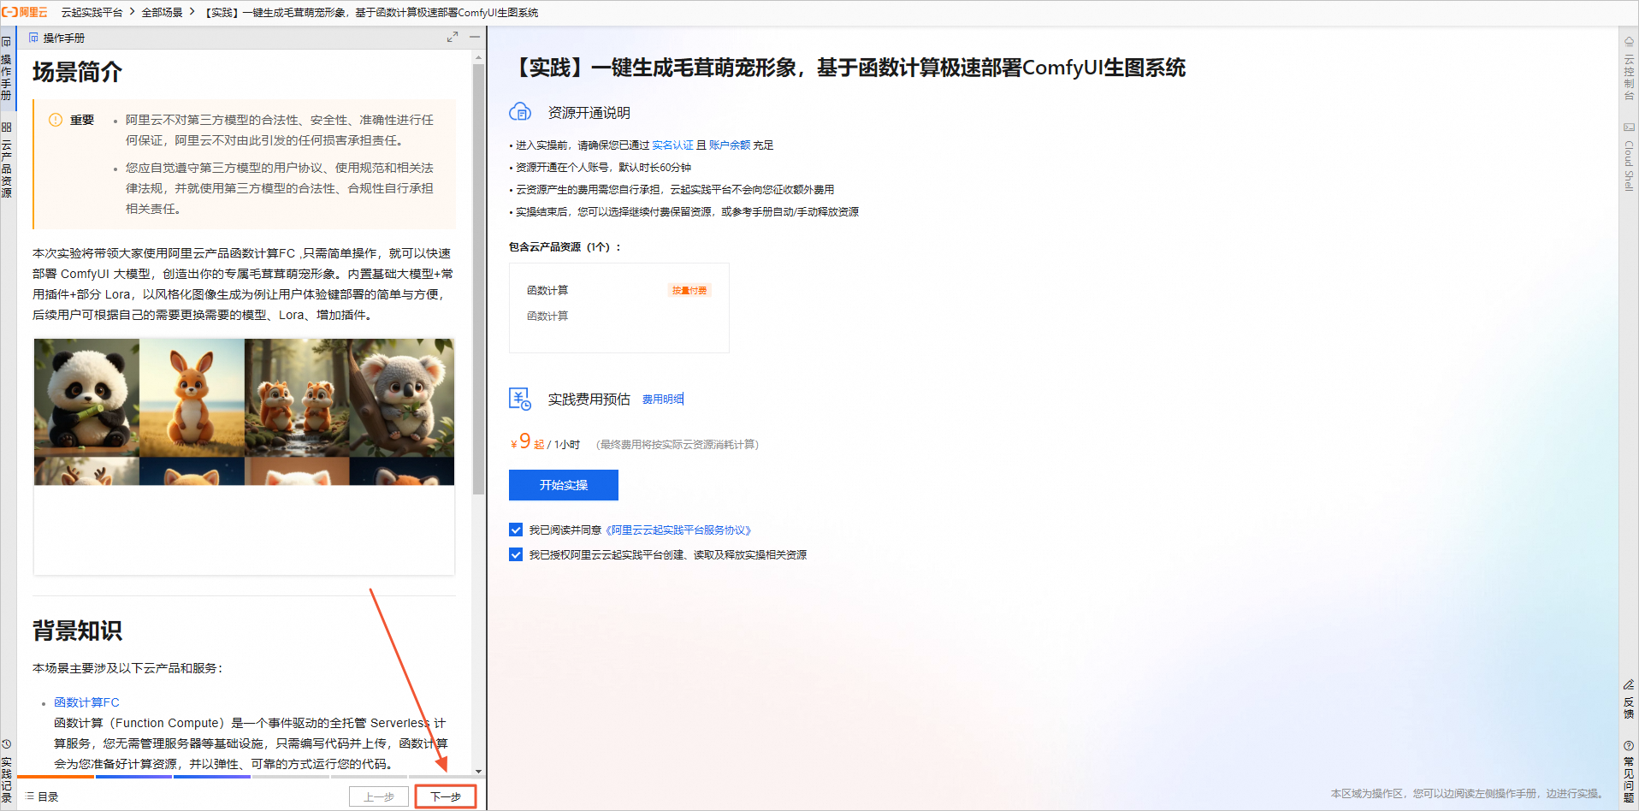
Task: Toggle the service agreement checkbox
Action: tap(516, 530)
